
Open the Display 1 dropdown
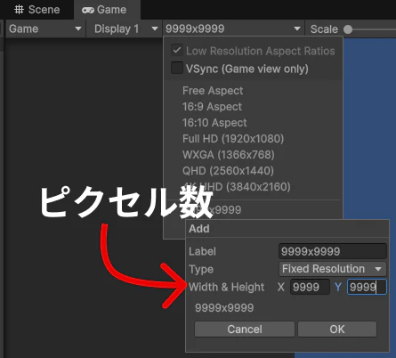tap(124, 28)
